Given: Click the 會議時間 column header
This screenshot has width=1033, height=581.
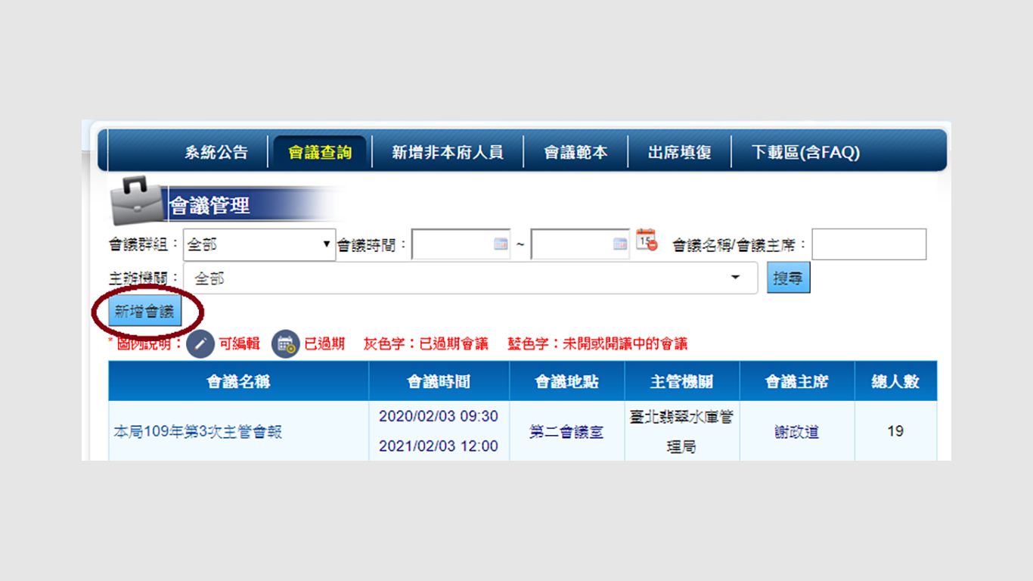Looking at the screenshot, I should coord(439,381).
